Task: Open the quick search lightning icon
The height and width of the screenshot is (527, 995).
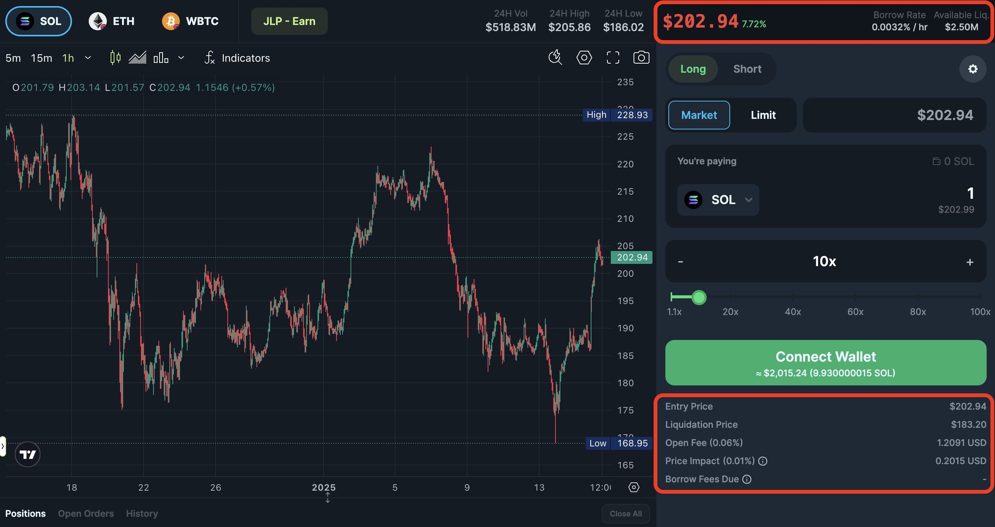Action: (x=555, y=58)
